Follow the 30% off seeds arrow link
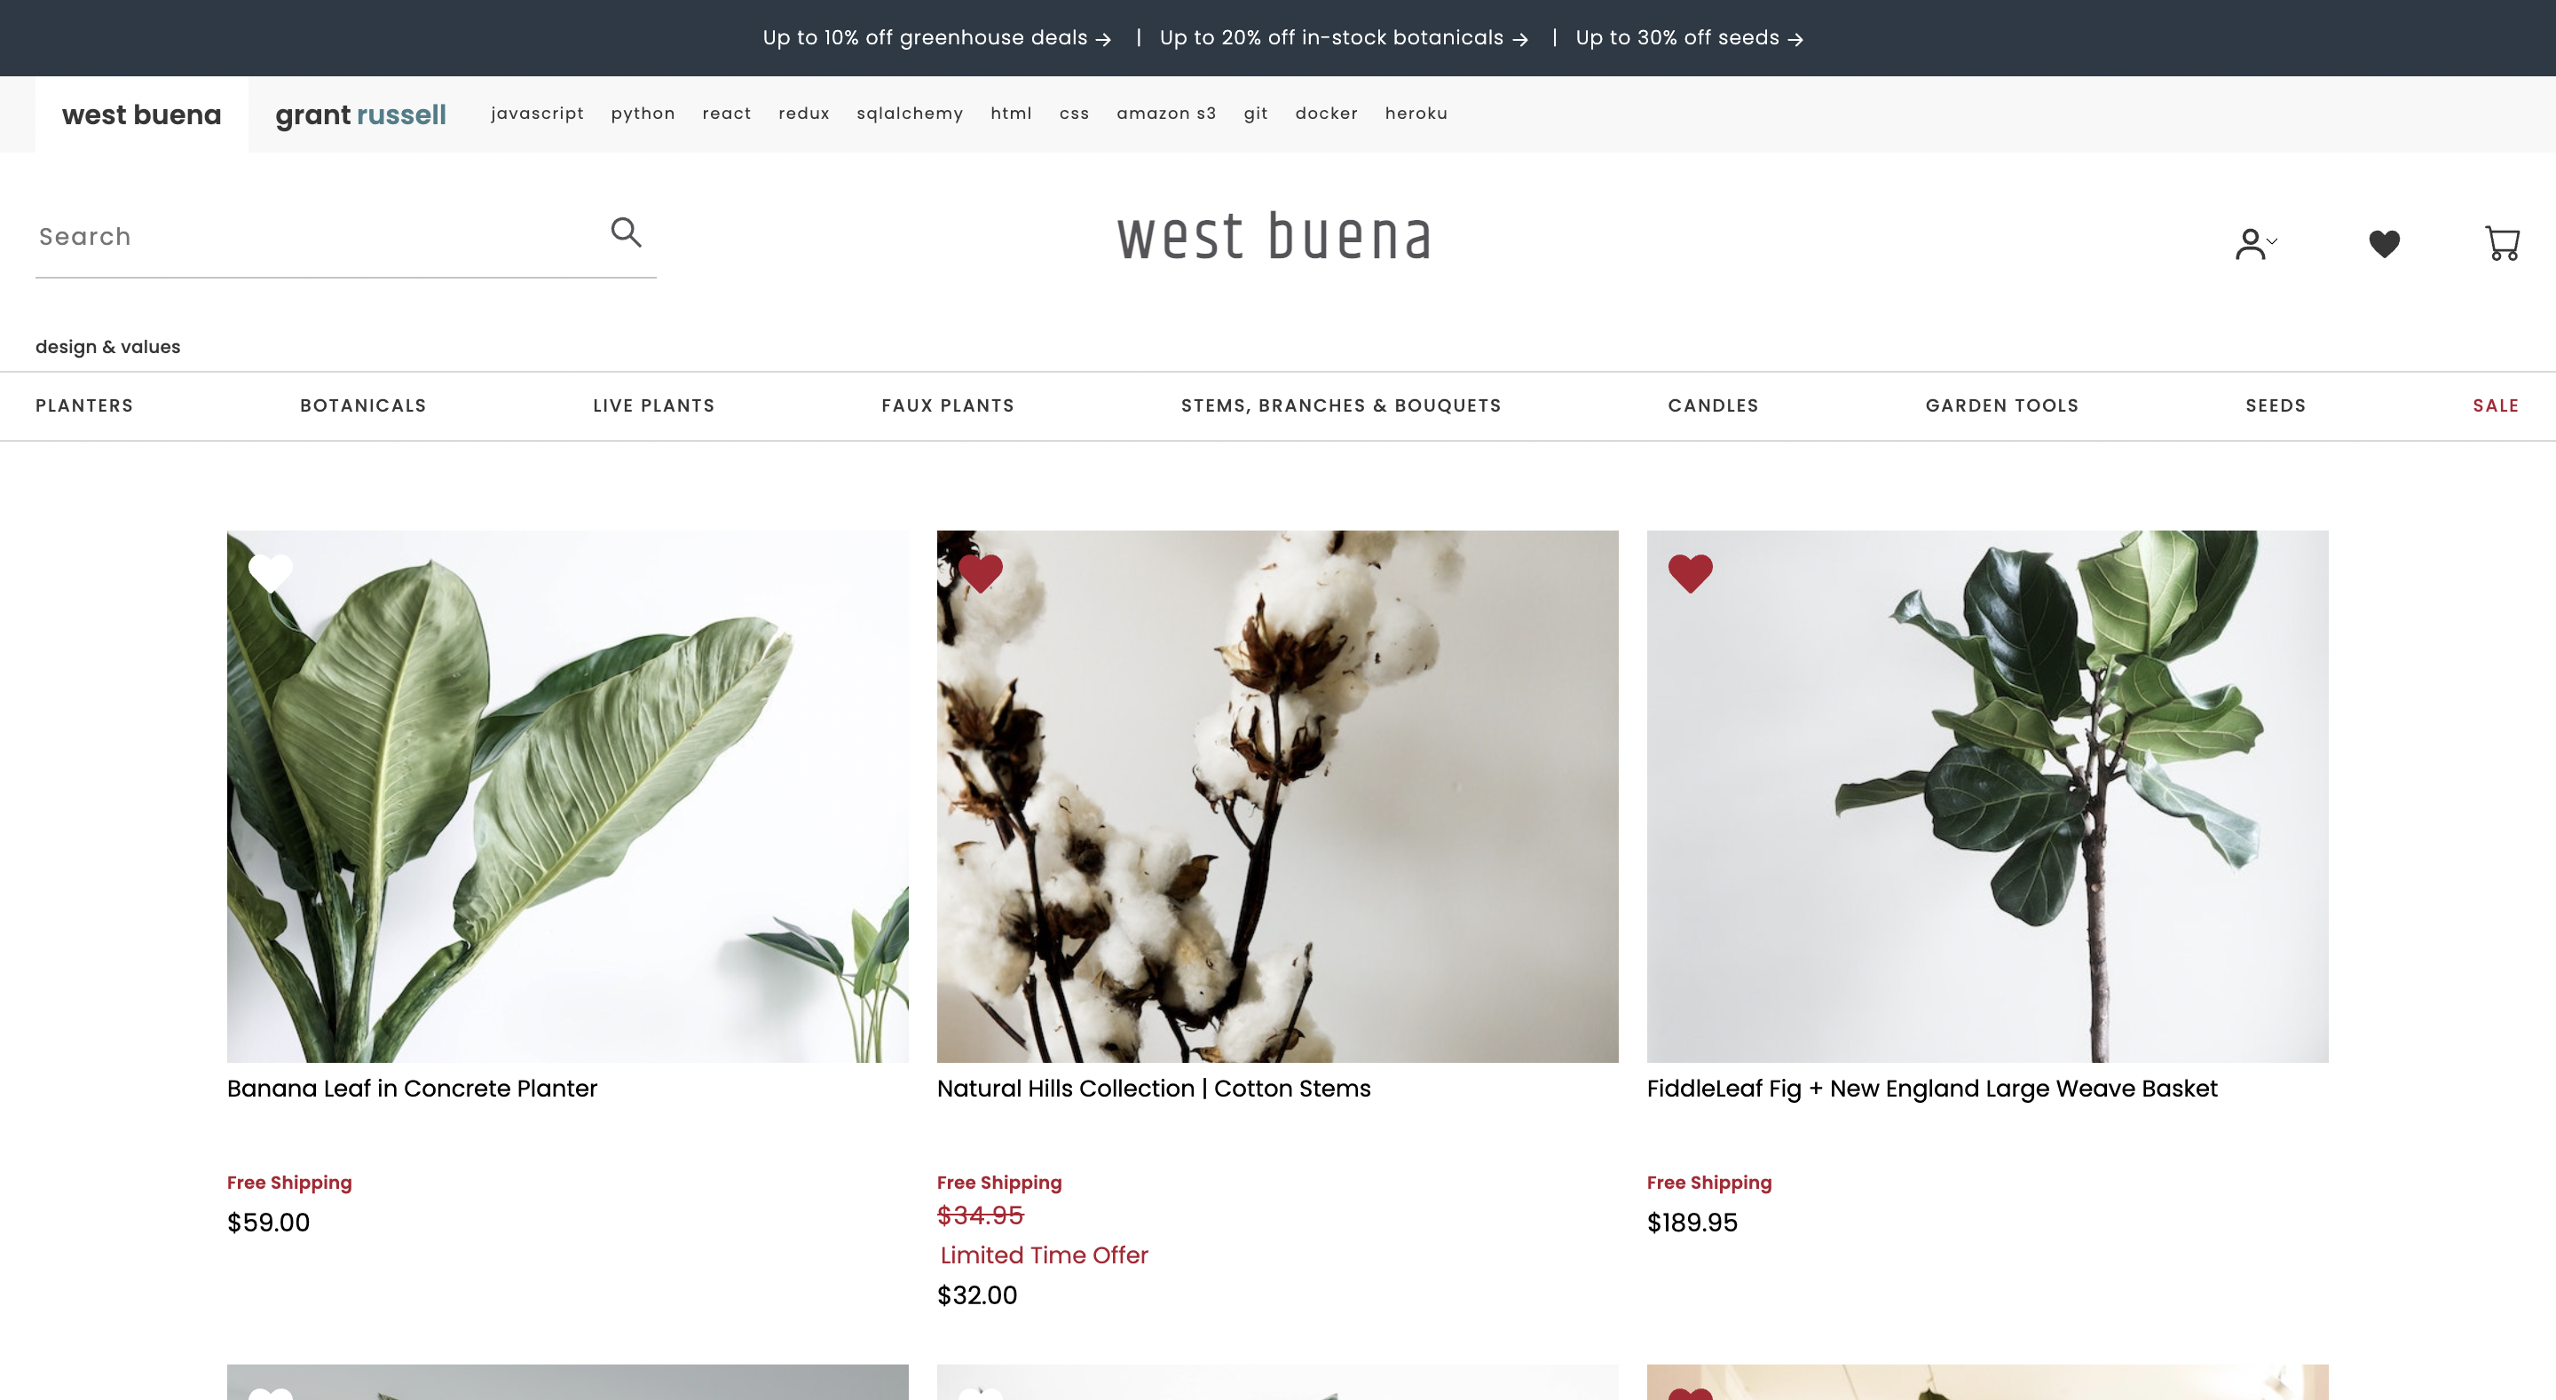 click(1795, 39)
